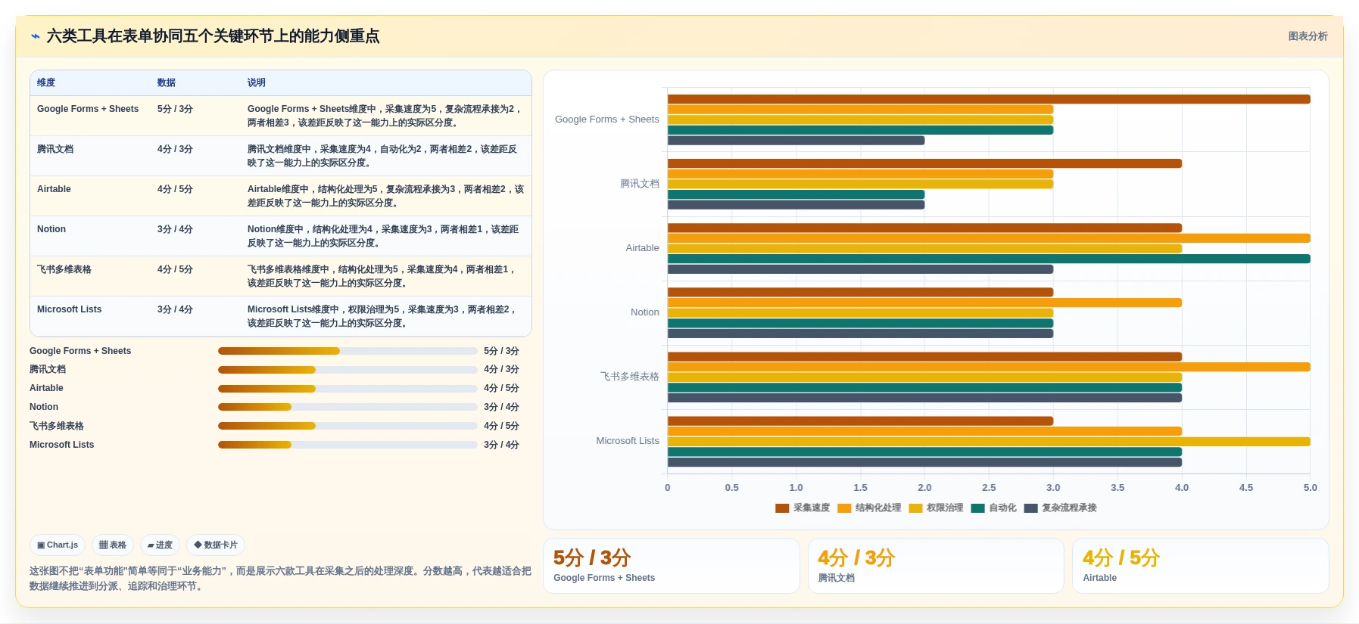Click the Airtable 自动化 green chart bar
The height and width of the screenshot is (624, 1359).
(x=989, y=259)
